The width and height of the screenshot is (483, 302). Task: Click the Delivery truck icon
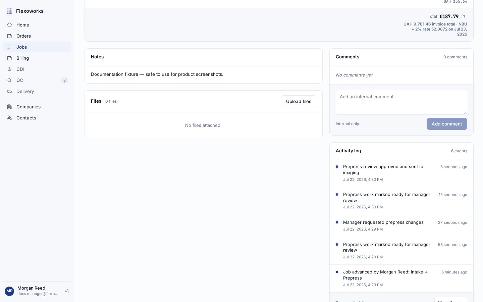9,91
